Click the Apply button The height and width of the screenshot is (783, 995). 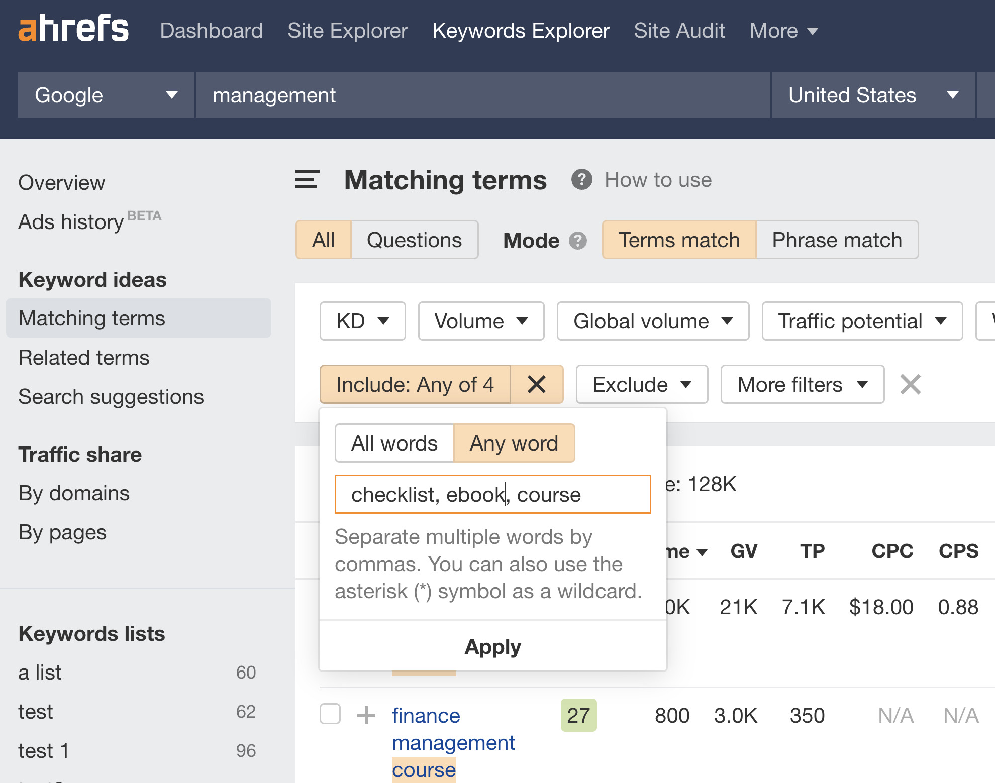click(x=492, y=647)
